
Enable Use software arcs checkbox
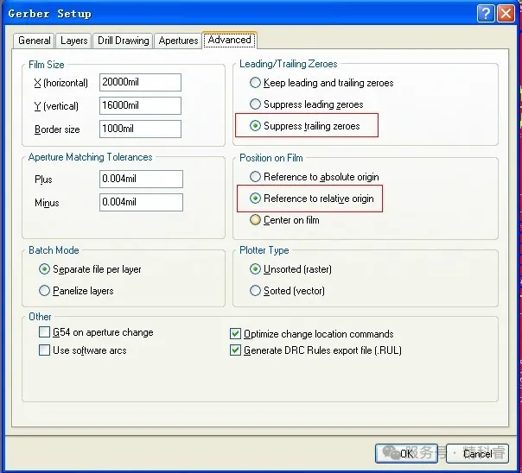click(x=45, y=350)
